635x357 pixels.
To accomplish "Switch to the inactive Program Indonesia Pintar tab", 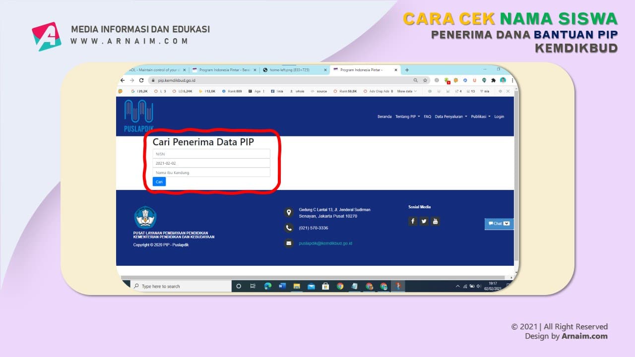I will coord(224,70).
